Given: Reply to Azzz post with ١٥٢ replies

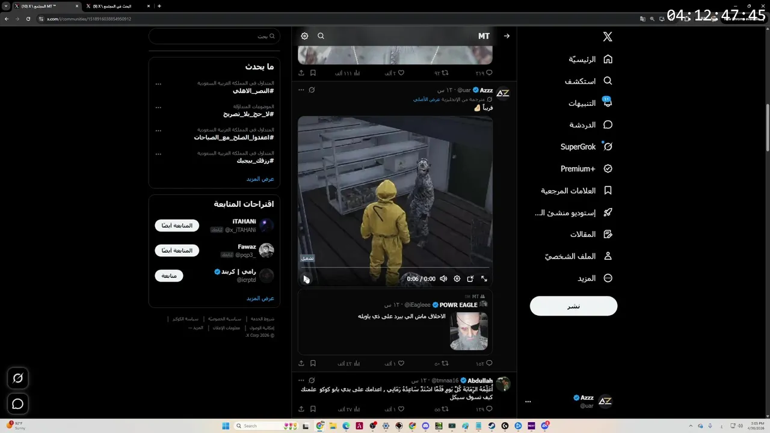Looking at the screenshot, I should point(488,364).
